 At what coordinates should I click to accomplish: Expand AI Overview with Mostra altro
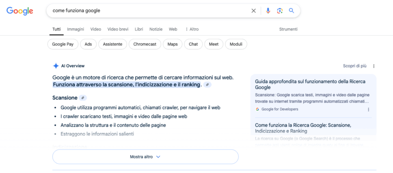tap(145, 157)
